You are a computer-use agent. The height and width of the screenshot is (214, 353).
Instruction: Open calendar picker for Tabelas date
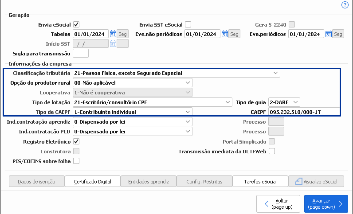coord(113,34)
